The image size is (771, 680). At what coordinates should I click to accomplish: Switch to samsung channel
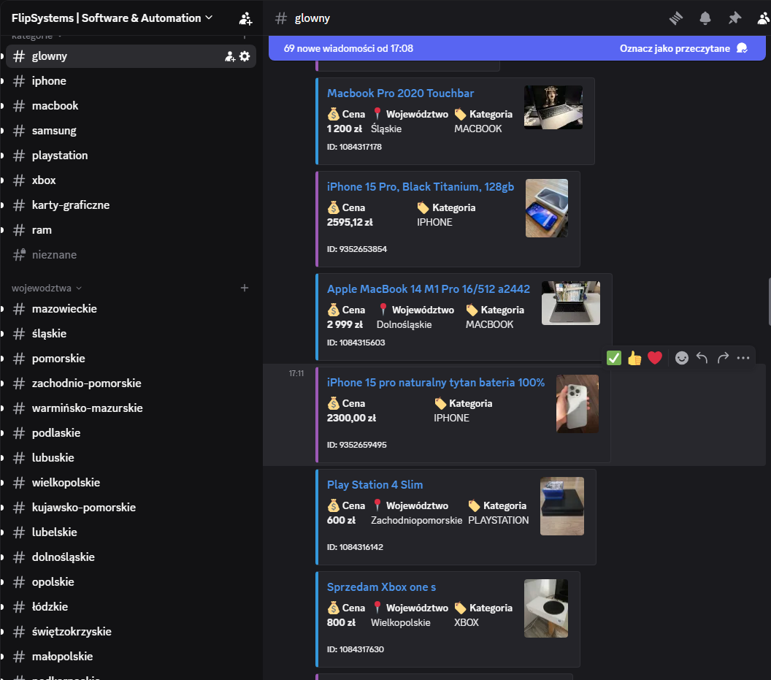pos(131,131)
